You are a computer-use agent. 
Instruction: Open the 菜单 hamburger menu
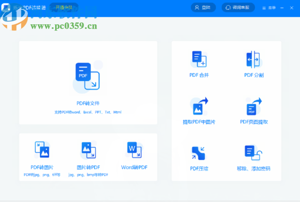[x=269, y=8]
